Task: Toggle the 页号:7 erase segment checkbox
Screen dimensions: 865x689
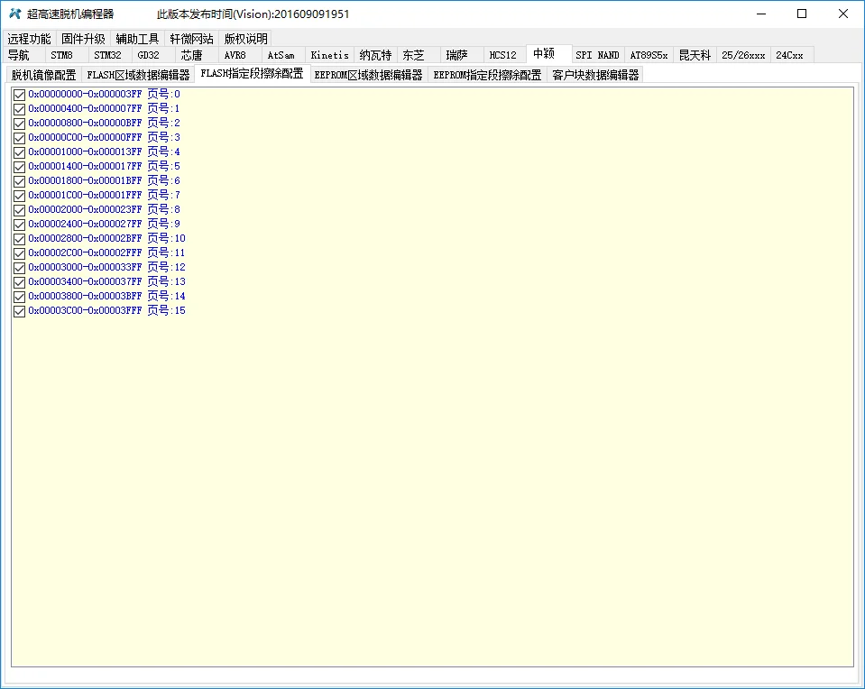Action: 19,196
